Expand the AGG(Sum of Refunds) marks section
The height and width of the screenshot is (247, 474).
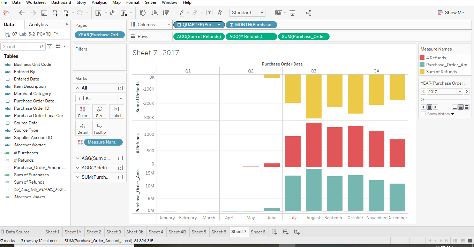tap(77, 158)
